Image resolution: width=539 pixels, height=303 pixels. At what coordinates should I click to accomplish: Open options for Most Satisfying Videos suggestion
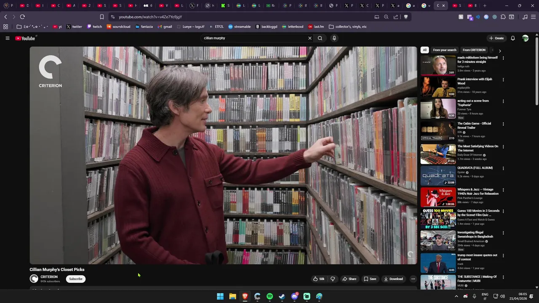503,147
